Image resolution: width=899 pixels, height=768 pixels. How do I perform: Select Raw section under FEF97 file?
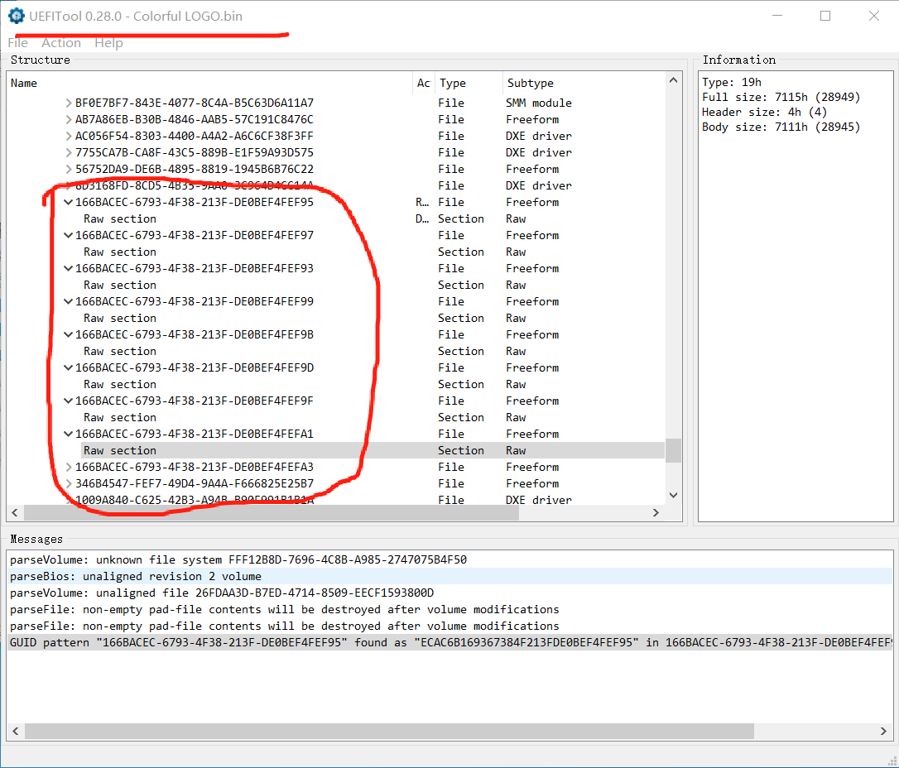coord(120,252)
